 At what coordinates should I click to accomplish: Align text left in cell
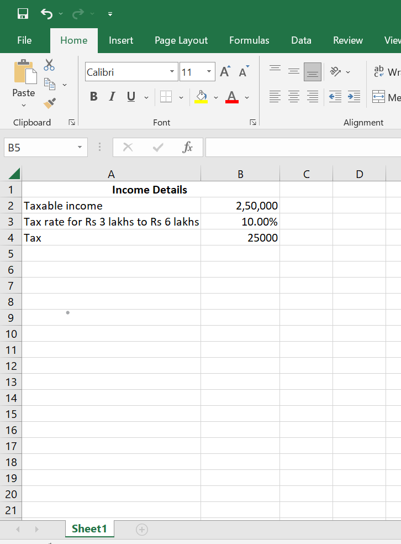tap(275, 96)
